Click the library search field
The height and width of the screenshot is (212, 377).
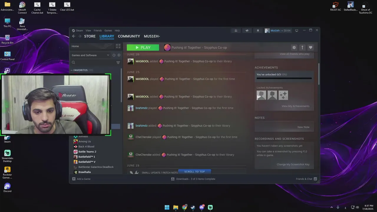[x=93, y=62]
